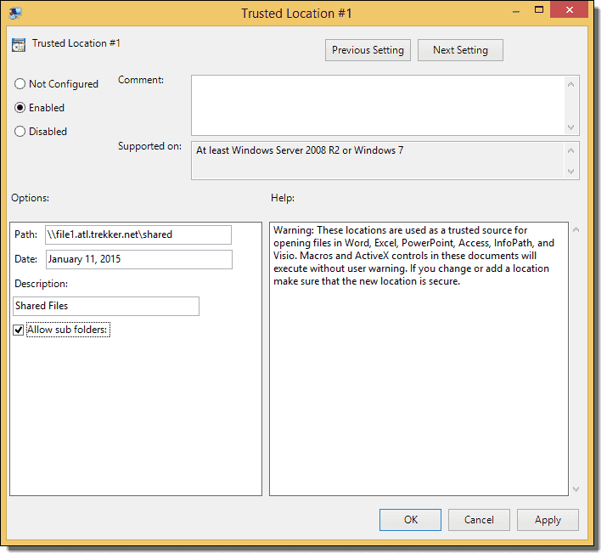This screenshot has width=607, height=559.
Task: Click the application icon in the title bar
Action: pyautogui.click(x=15, y=14)
